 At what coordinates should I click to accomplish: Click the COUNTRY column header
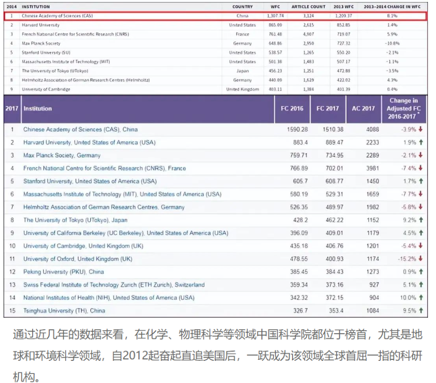click(x=242, y=7)
